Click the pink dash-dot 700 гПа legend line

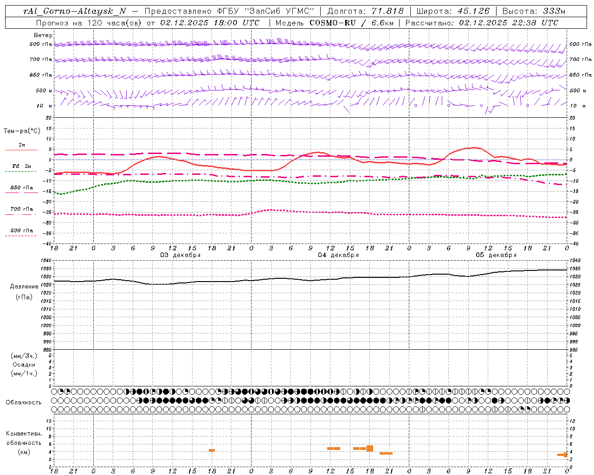click(x=20, y=214)
